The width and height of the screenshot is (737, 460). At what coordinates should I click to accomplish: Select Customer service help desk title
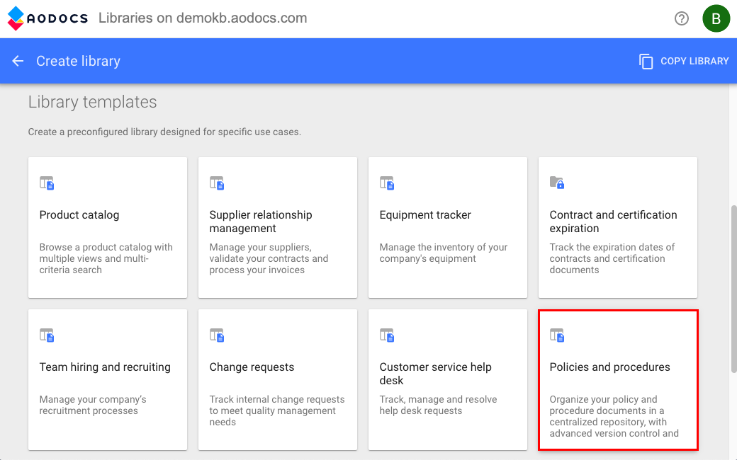click(x=435, y=374)
